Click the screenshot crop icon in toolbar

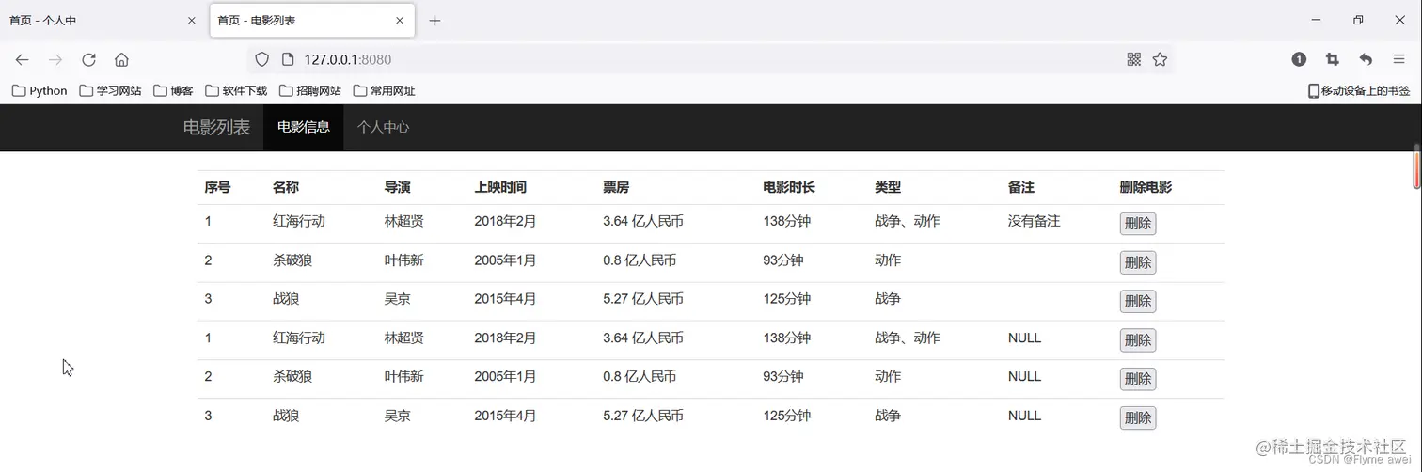1332,59
